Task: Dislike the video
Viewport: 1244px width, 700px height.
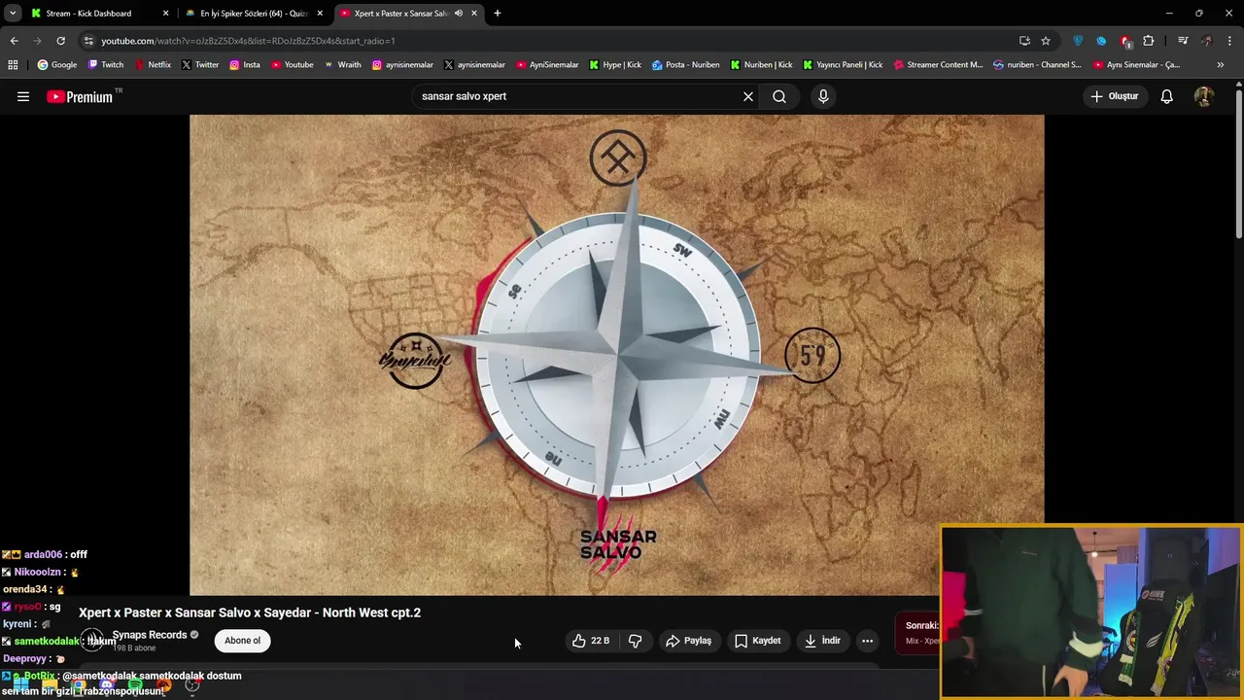Action: 636,641
